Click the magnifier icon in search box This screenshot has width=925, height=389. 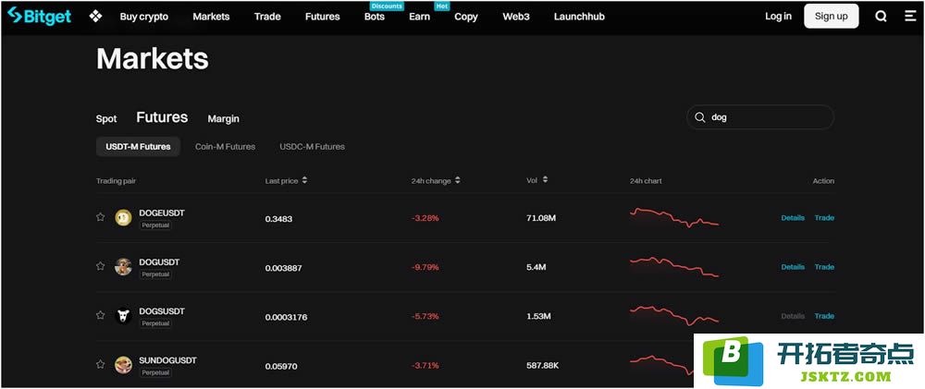(699, 117)
